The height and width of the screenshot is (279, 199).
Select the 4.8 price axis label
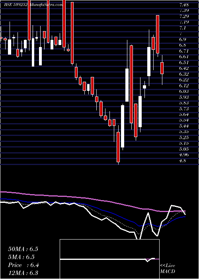[182, 161]
